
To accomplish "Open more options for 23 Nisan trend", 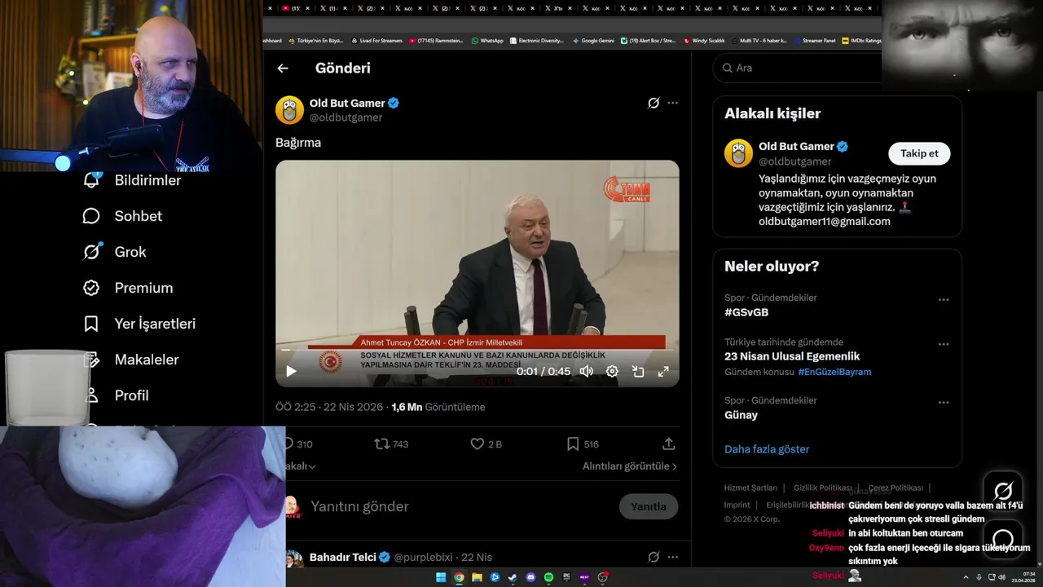I will coord(944,344).
